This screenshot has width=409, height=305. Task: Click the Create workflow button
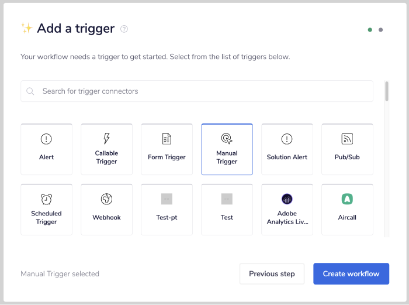point(351,273)
